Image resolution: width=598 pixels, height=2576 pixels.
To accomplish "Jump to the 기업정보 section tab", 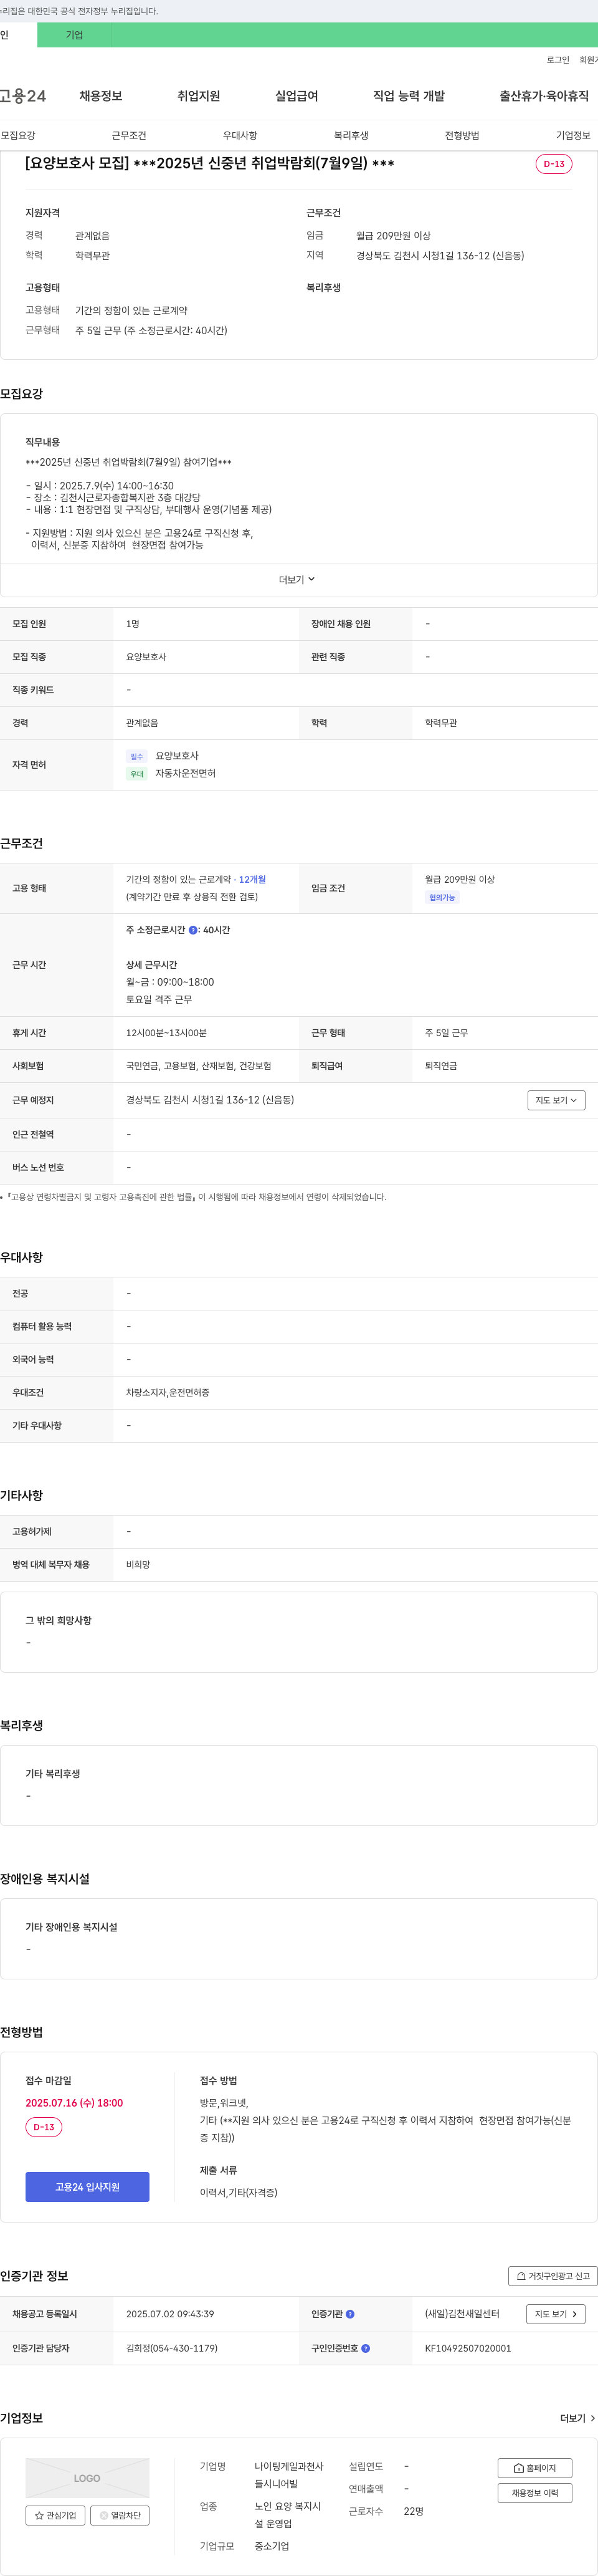I will point(573,135).
